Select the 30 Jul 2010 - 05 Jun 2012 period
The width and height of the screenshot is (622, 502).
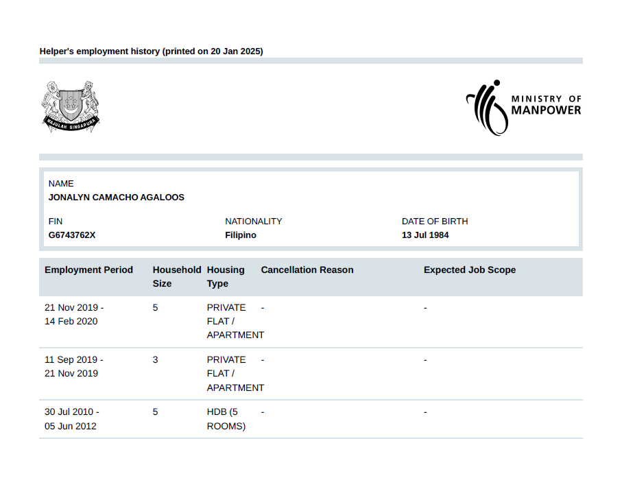[72, 419]
